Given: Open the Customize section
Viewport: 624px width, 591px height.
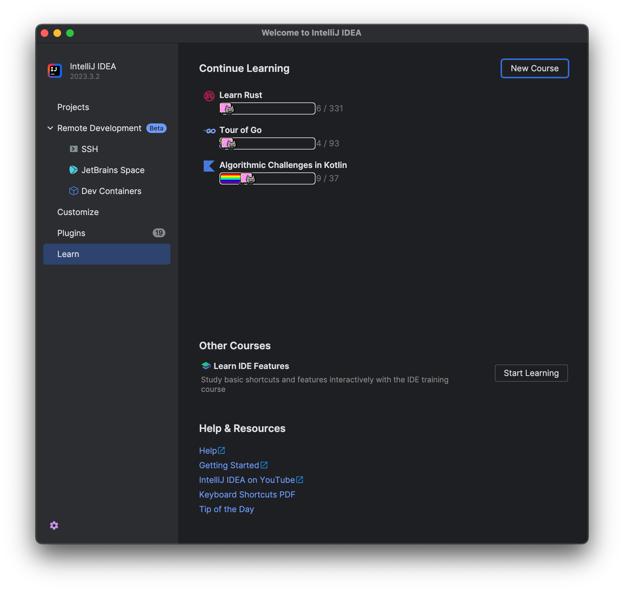Looking at the screenshot, I should (x=78, y=212).
